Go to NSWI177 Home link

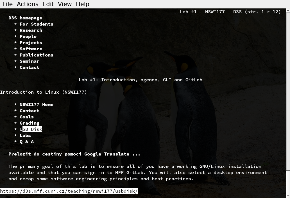[x=37, y=105]
